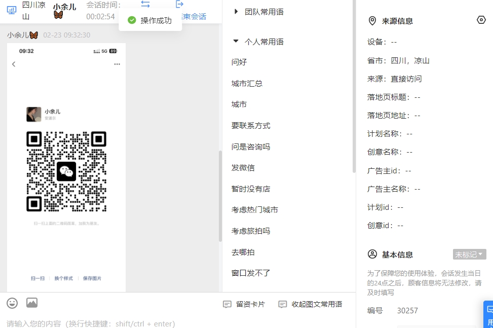Click the end conversation exit icon

click(179, 4)
